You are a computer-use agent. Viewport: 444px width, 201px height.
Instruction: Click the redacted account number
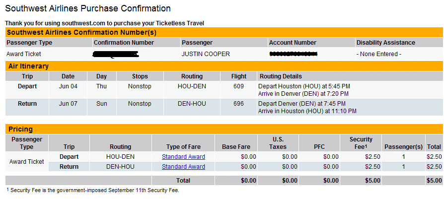click(294, 54)
